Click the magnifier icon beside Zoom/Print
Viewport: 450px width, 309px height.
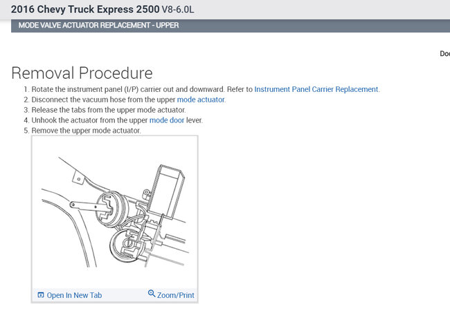(152, 294)
